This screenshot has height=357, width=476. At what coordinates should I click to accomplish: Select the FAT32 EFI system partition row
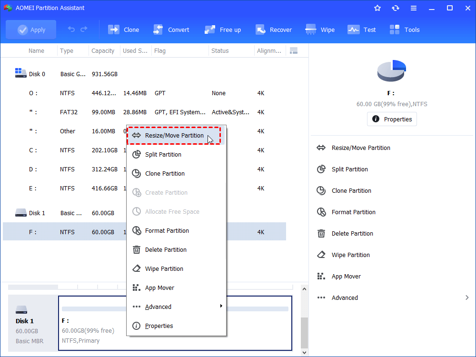tap(145, 112)
